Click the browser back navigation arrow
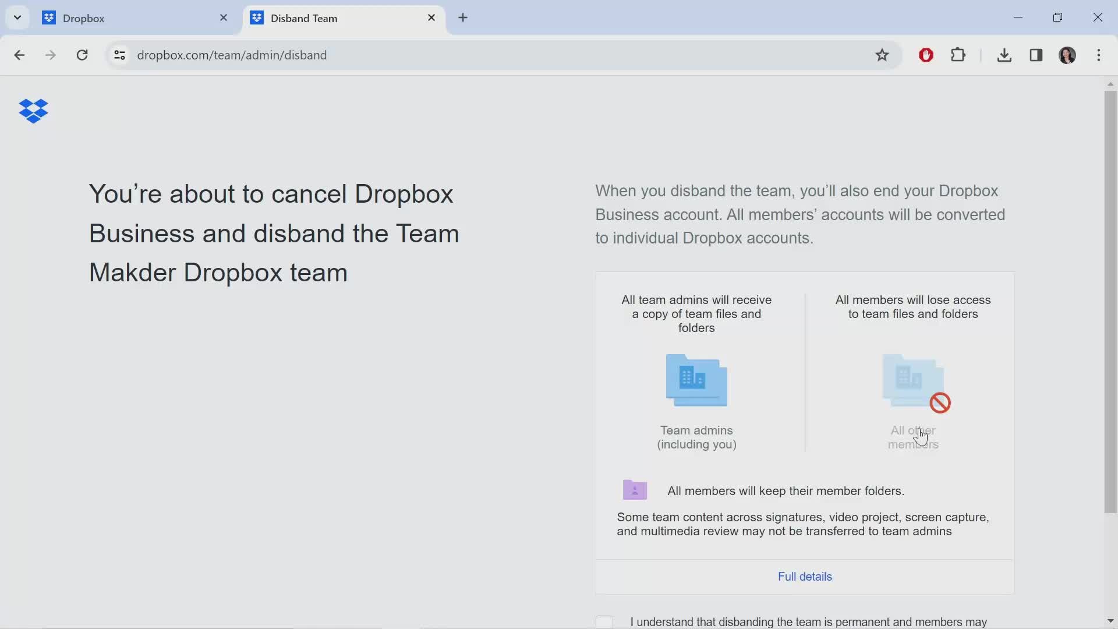This screenshot has height=629, width=1118. (x=19, y=55)
